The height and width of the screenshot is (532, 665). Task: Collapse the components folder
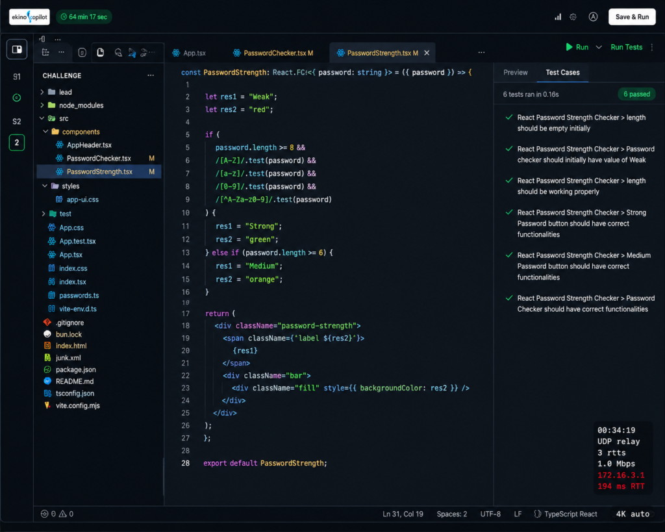coord(45,131)
